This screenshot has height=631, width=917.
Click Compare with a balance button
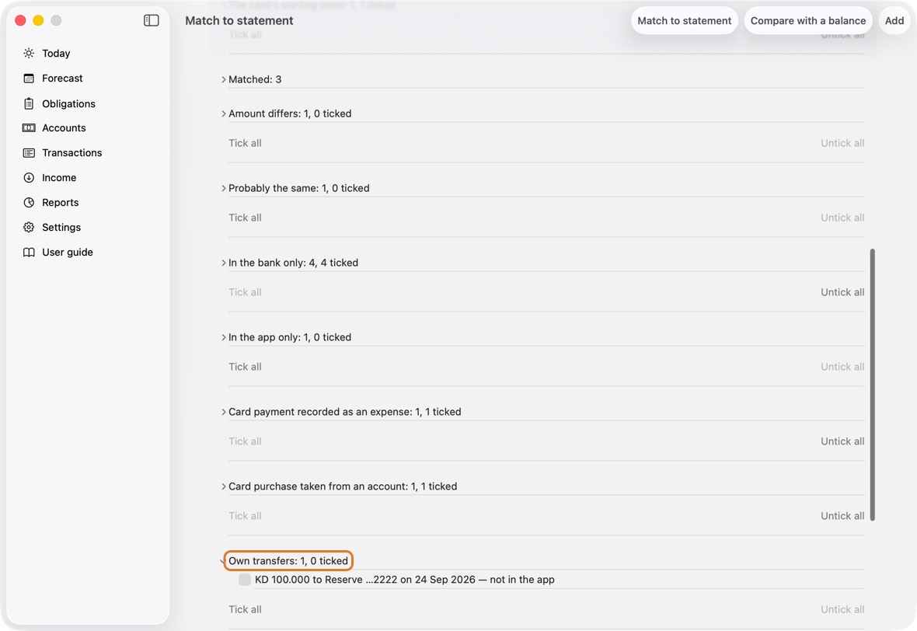coord(808,20)
